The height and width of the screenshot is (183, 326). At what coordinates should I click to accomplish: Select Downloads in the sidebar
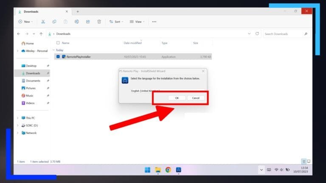pyautogui.click(x=32, y=73)
